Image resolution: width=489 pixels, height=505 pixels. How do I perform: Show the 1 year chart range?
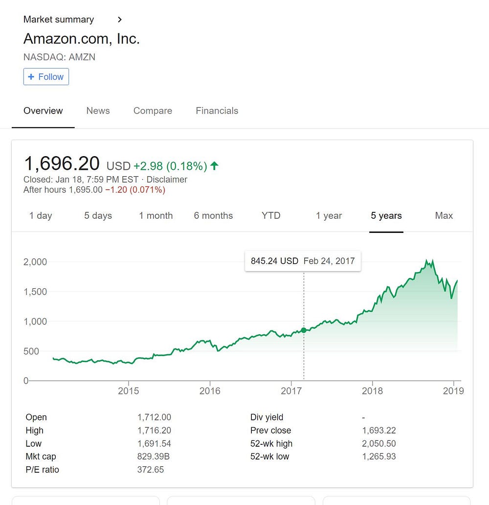(x=329, y=215)
